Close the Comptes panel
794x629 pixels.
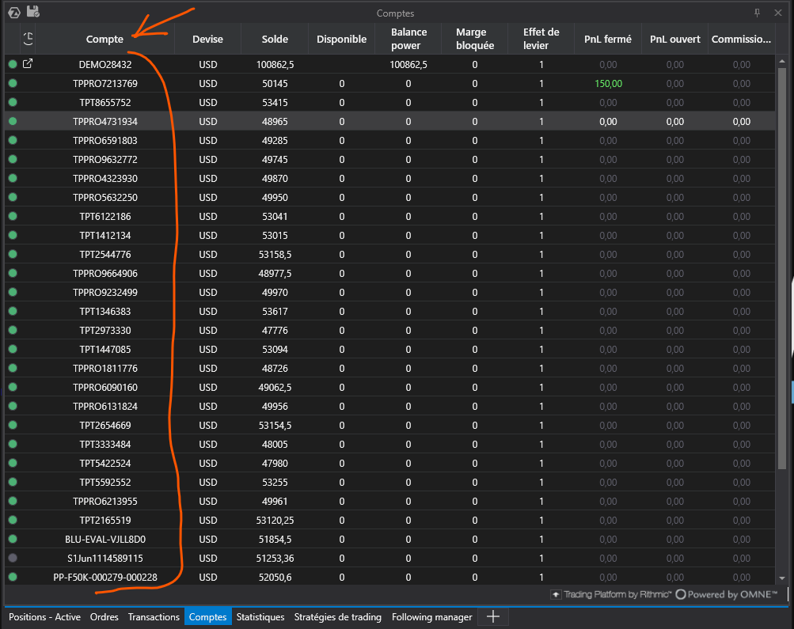point(778,13)
